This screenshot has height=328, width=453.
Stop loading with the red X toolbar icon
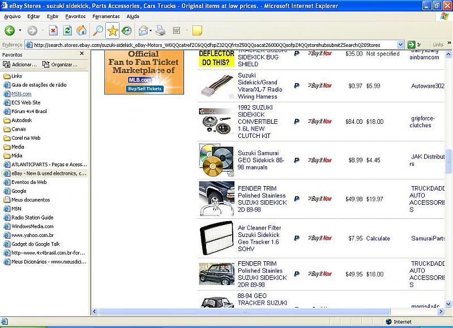pos(53,31)
